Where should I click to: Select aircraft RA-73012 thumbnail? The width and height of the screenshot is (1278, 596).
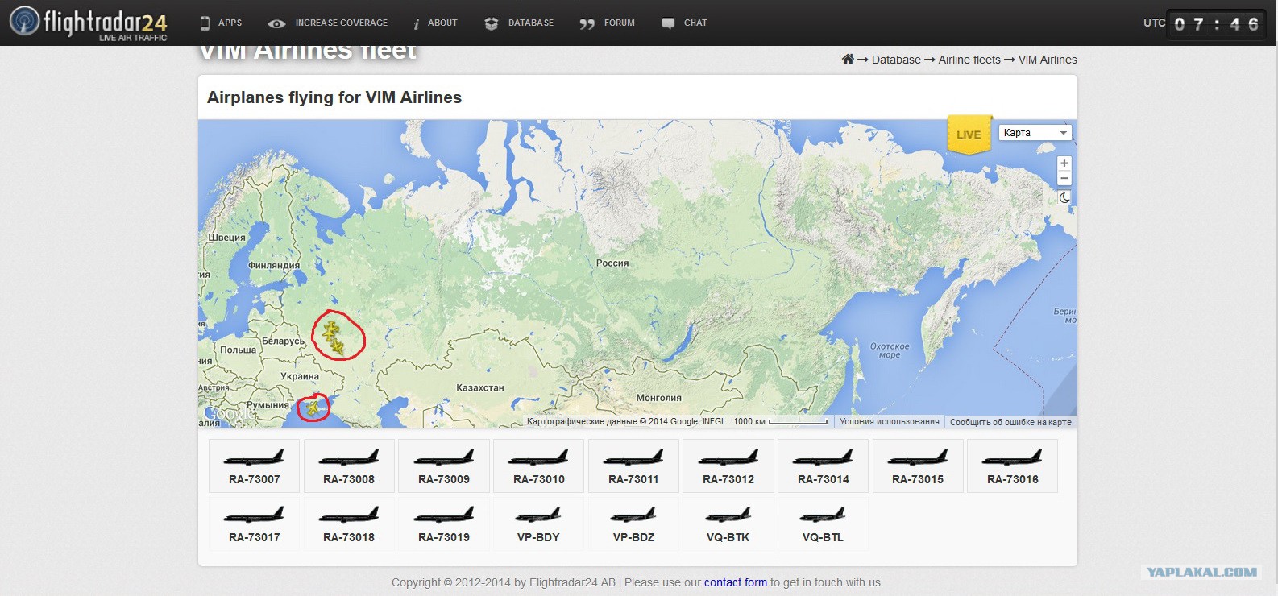point(728,466)
